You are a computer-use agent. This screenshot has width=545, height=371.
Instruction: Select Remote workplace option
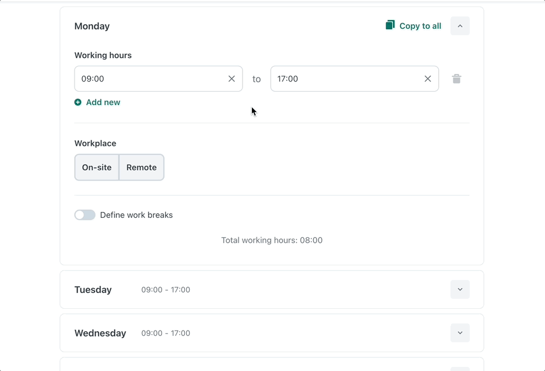142,167
